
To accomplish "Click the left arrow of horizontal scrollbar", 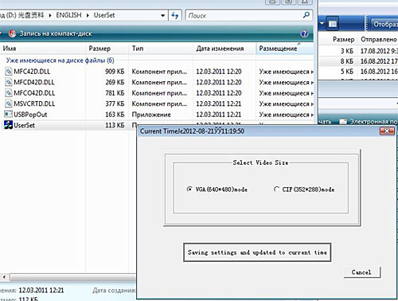I will tap(4, 277).
